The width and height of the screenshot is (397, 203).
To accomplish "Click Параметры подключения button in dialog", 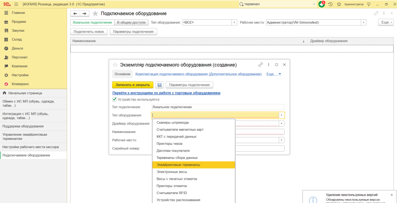I will (x=190, y=85).
